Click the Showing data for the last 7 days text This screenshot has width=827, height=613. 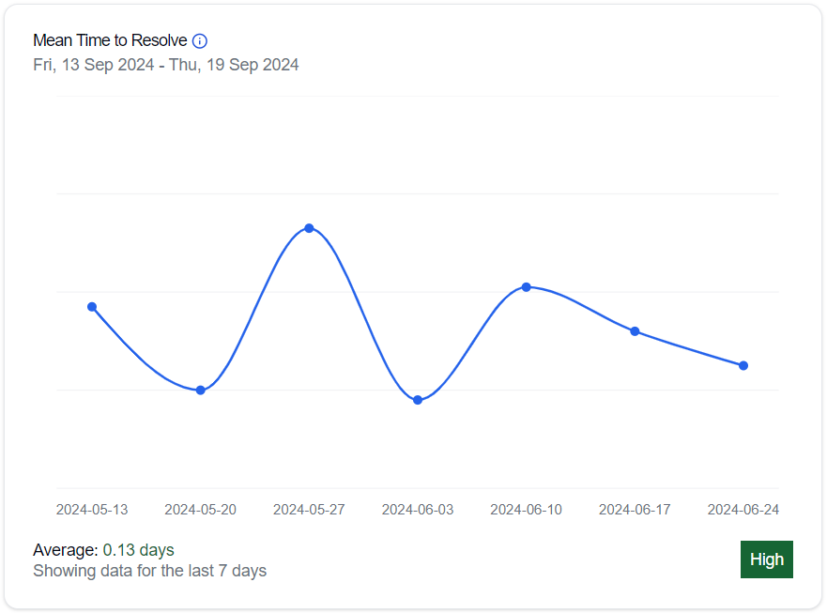149,571
